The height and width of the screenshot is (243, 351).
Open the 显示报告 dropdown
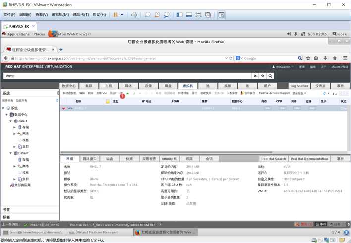click(x=299, y=93)
